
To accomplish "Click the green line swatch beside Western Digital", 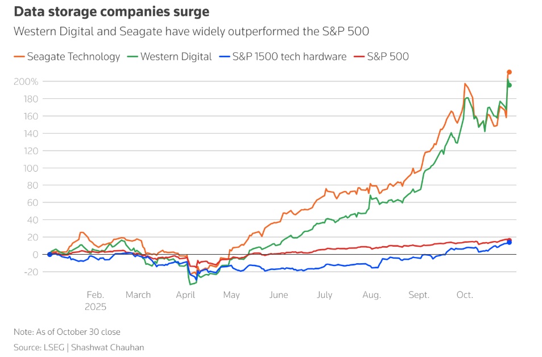I will 132,56.
